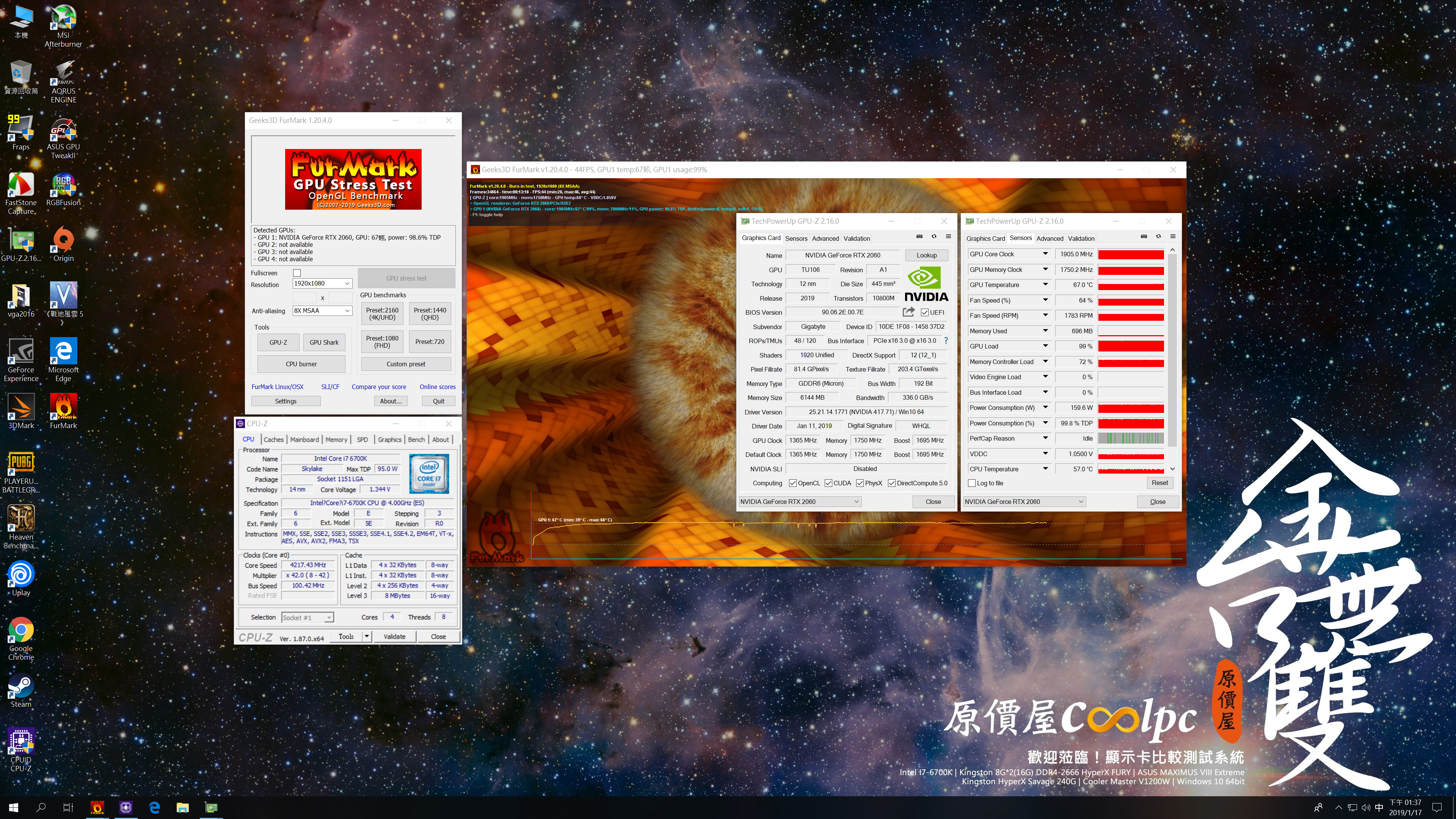This screenshot has width=1456, height=819.
Task: Launch FurMark desktop shortcut
Action: tap(63, 411)
